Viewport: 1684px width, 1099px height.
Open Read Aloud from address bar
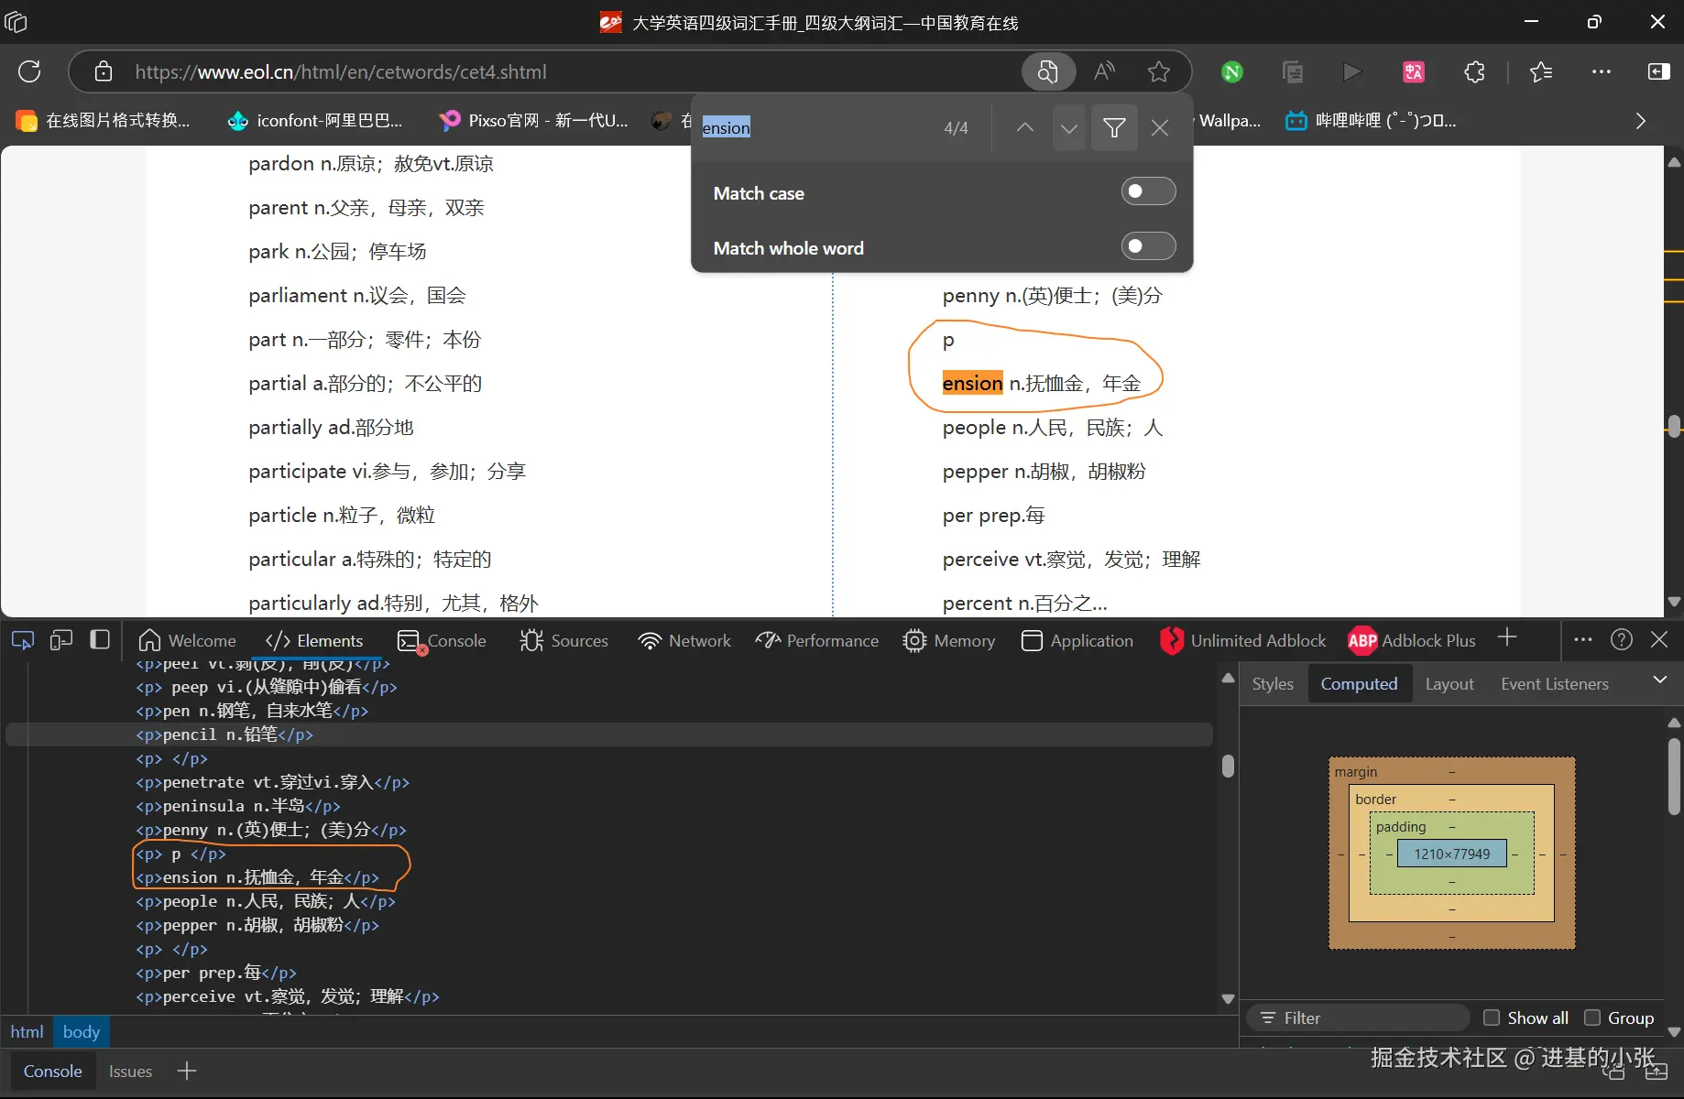(1105, 71)
